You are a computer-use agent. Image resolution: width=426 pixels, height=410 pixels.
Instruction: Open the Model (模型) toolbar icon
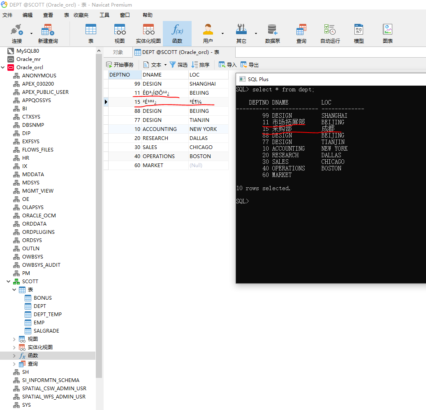tap(359, 33)
